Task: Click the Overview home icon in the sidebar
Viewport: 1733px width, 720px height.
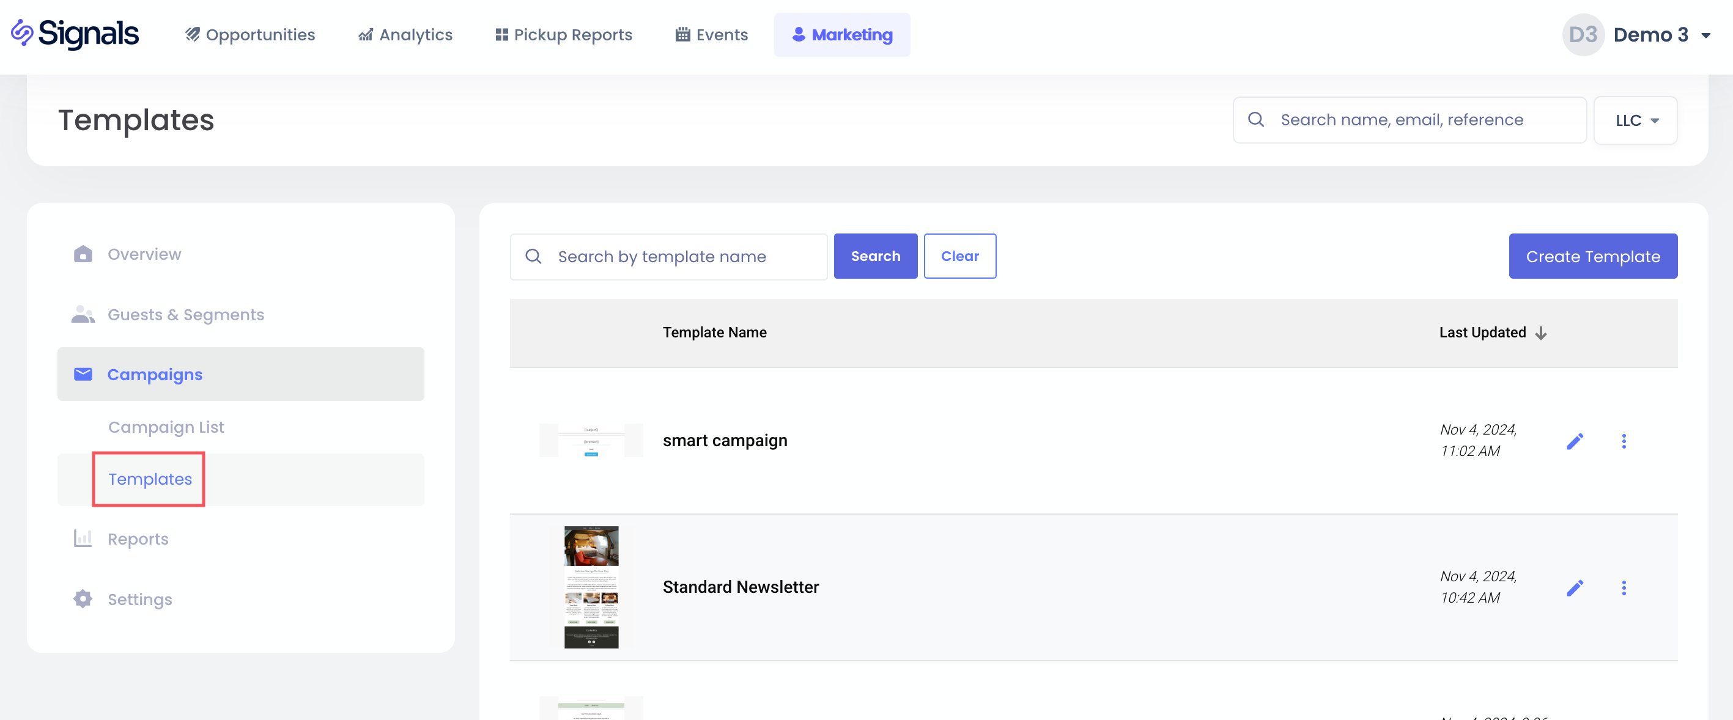Action: (83, 254)
